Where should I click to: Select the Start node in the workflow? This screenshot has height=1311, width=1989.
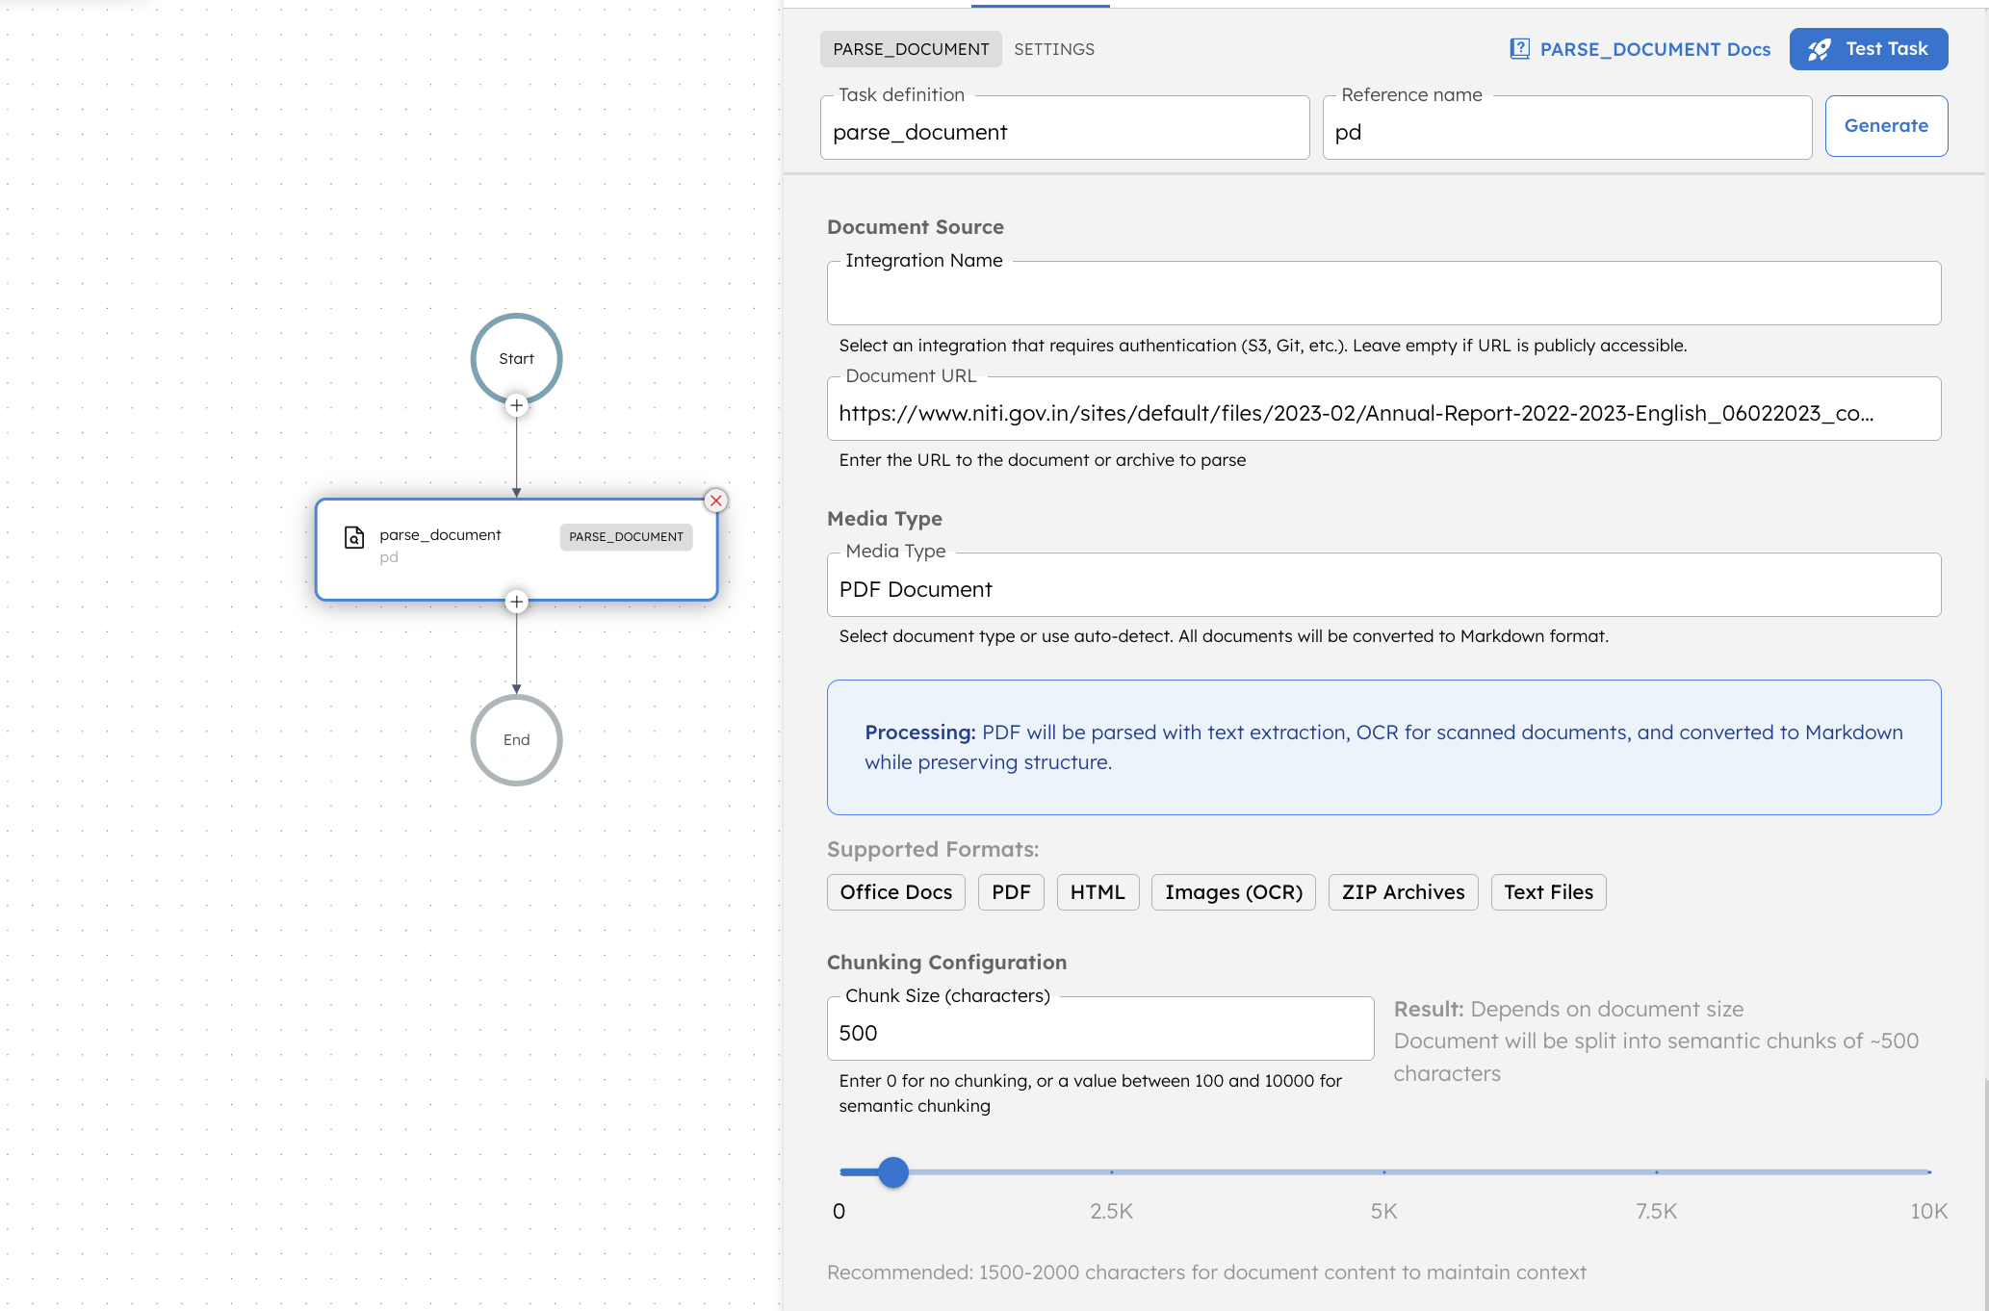coord(516,358)
